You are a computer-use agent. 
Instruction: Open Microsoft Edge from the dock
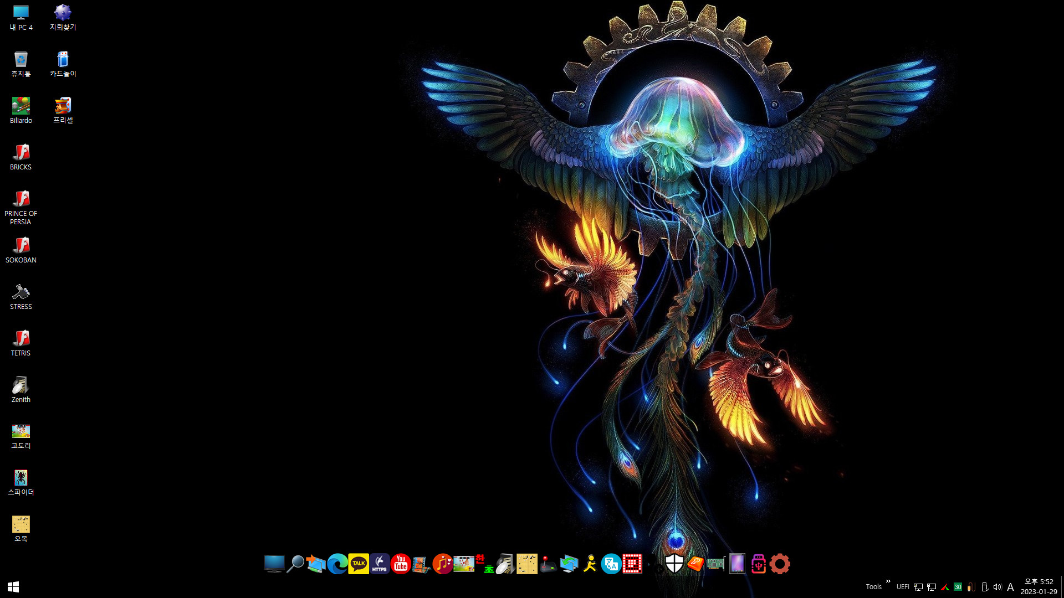pyautogui.click(x=337, y=564)
